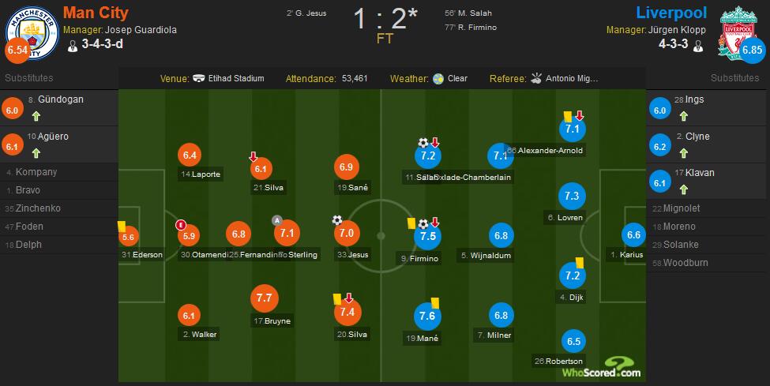Click the goal ball icon on Jesus
Viewport: 770px width, 386px height.
(338, 220)
